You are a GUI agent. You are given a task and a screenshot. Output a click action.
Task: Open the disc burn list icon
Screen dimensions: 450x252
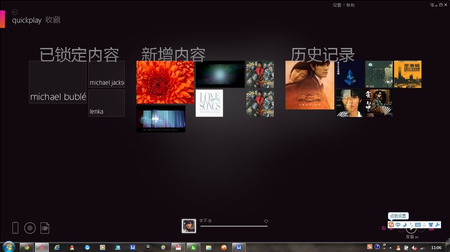click(30, 228)
